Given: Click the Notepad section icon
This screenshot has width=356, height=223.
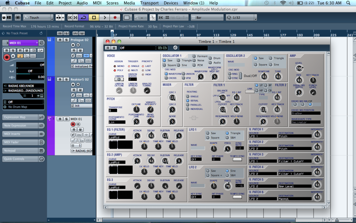Looking at the screenshot, I should [41, 151].
